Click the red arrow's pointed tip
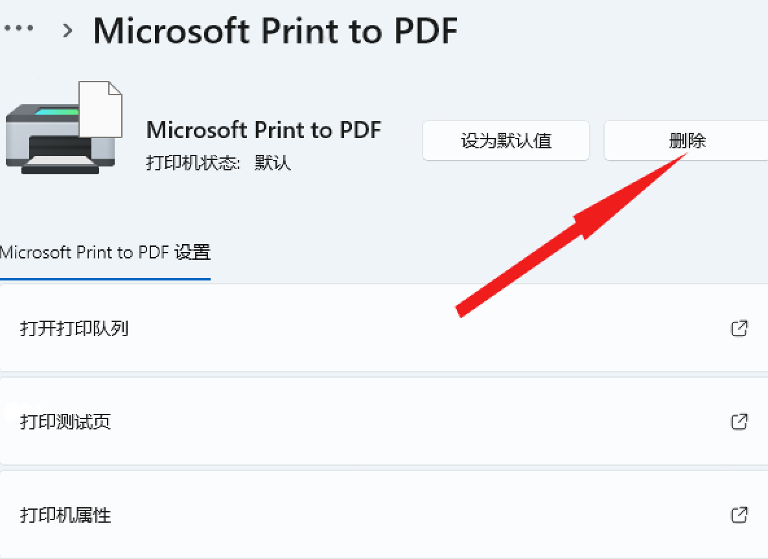This screenshot has width=768, height=559. tap(685, 154)
